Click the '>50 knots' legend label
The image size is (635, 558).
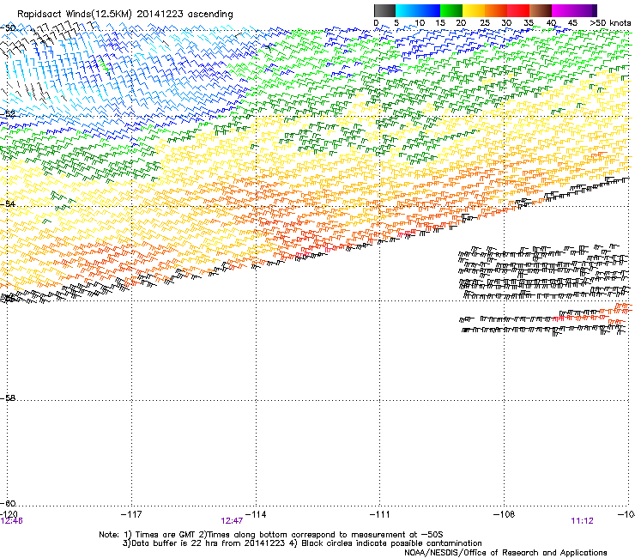(610, 23)
